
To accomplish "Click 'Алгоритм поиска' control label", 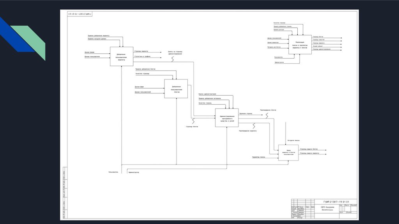I will click(293, 140).
